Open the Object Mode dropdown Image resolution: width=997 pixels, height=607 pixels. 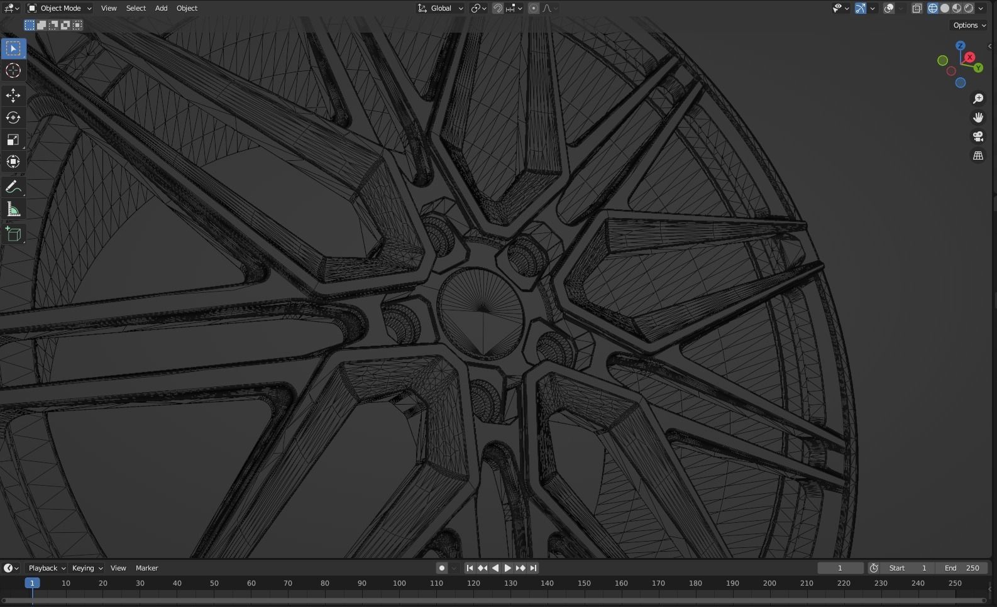pyautogui.click(x=60, y=8)
